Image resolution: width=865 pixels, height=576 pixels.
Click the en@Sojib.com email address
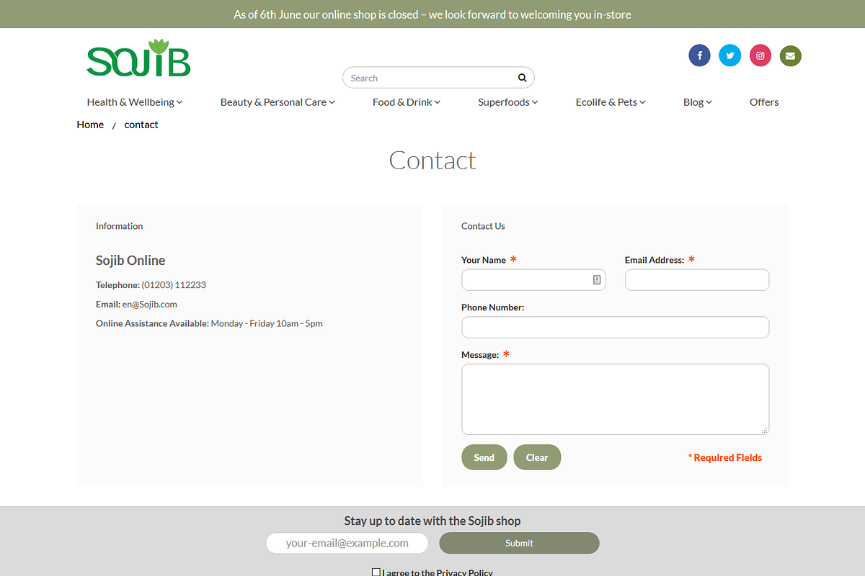point(149,305)
